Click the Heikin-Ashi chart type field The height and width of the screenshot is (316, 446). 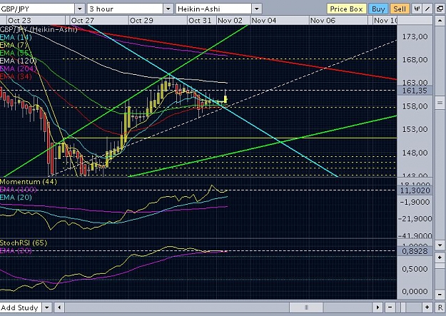pyautogui.click(x=213, y=9)
